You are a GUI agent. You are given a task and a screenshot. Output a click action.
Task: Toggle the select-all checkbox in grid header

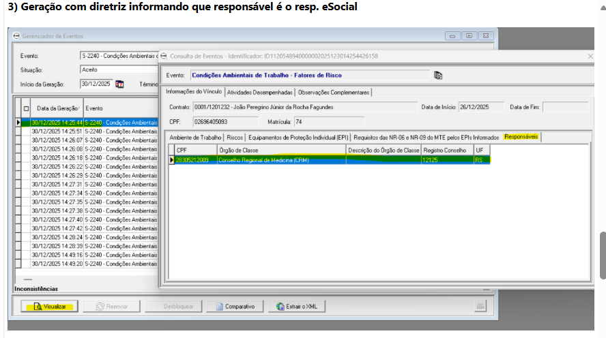coord(27,108)
